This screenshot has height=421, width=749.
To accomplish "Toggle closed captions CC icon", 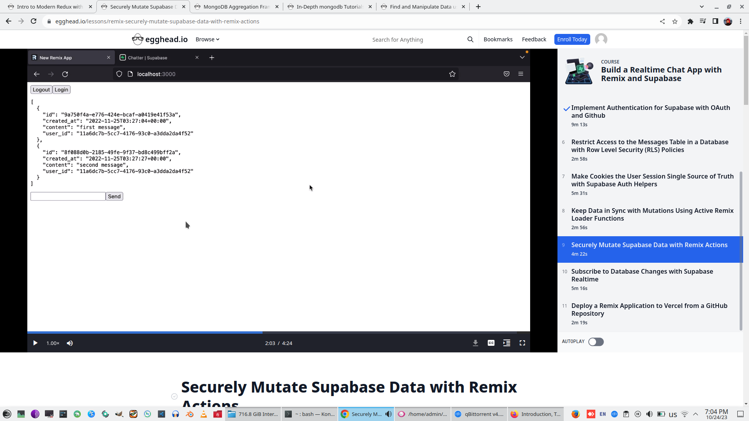I will (x=491, y=343).
